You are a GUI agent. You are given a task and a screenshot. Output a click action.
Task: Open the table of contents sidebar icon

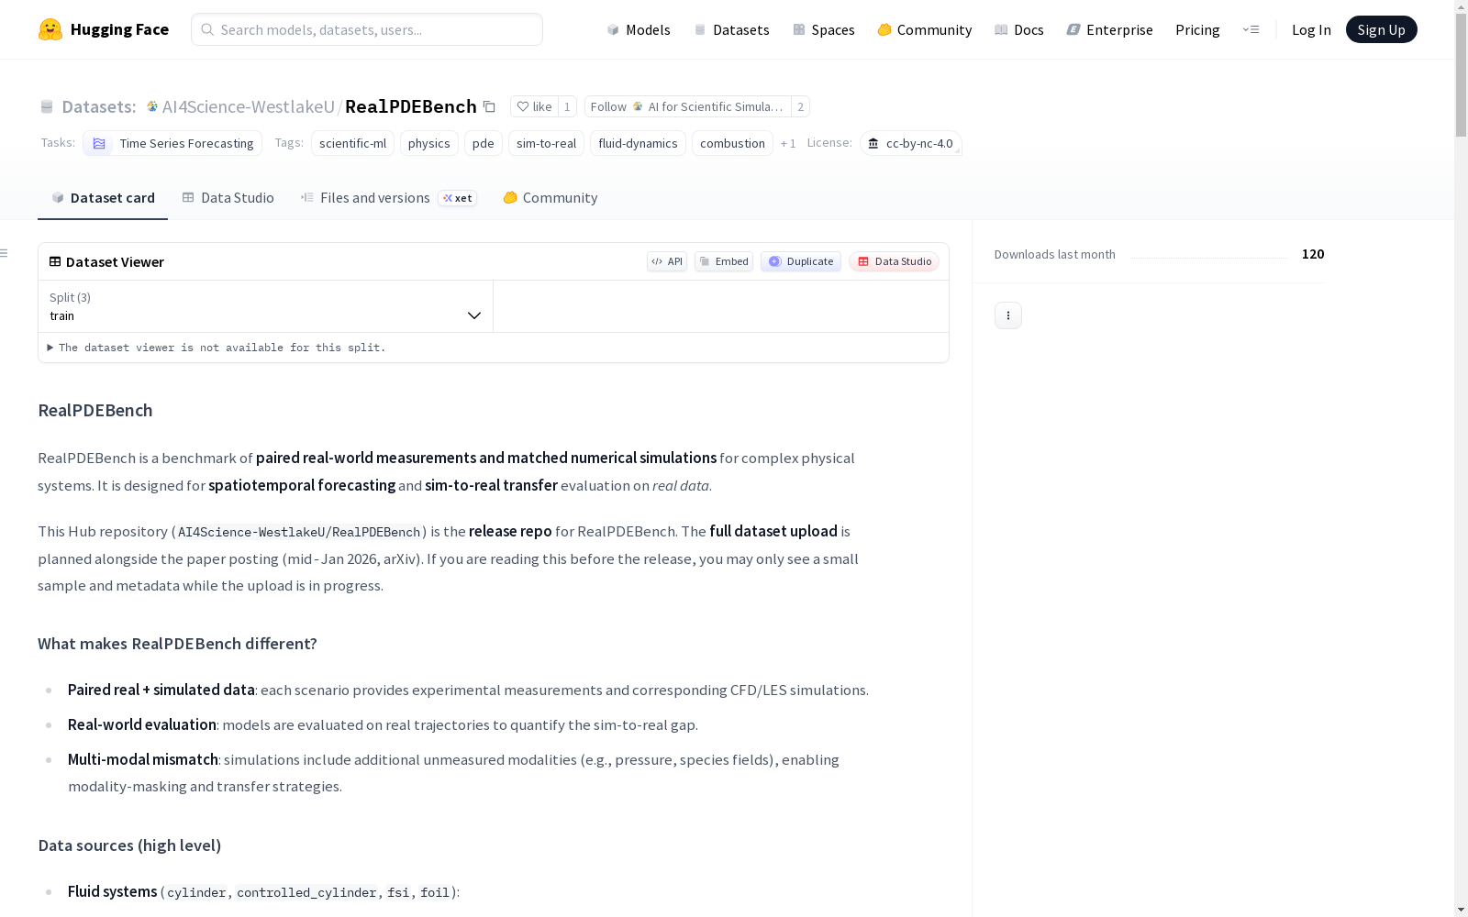click(x=5, y=253)
